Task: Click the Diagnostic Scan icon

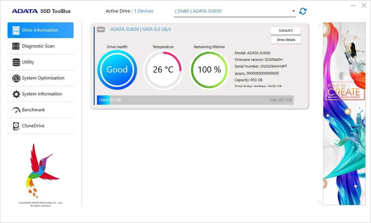Action: [16, 46]
